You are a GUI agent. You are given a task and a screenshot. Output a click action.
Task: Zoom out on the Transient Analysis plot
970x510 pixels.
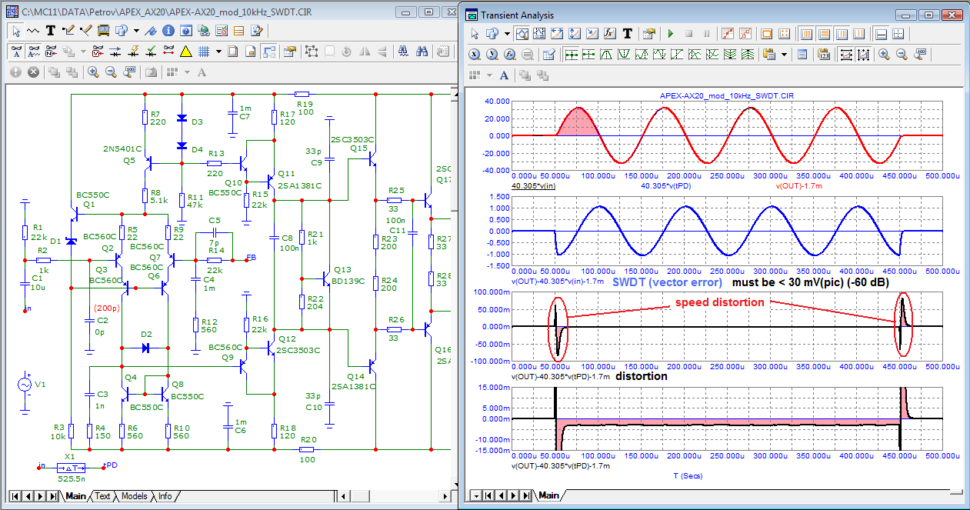[x=902, y=55]
